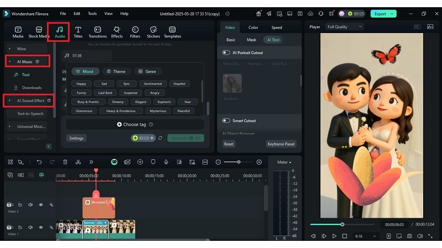Image resolution: width=442 pixels, height=248 pixels.
Task: Click the Undo arrow in timeline toolbar
Action: pyautogui.click(x=39, y=162)
